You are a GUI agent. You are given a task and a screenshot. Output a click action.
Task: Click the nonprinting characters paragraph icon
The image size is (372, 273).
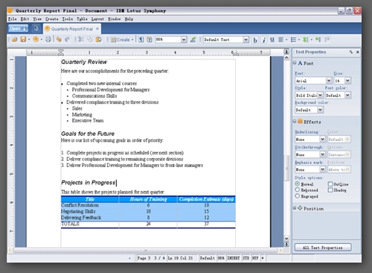click(141, 40)
